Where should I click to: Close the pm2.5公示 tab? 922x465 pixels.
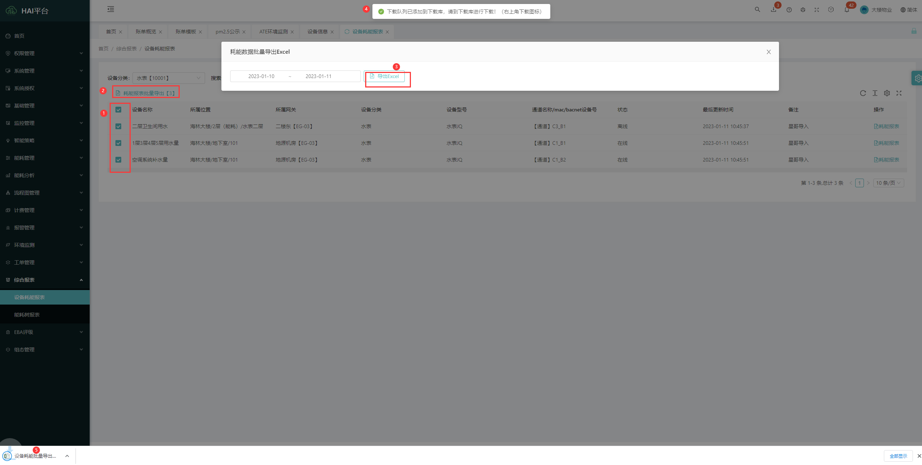tap(244, 32)
